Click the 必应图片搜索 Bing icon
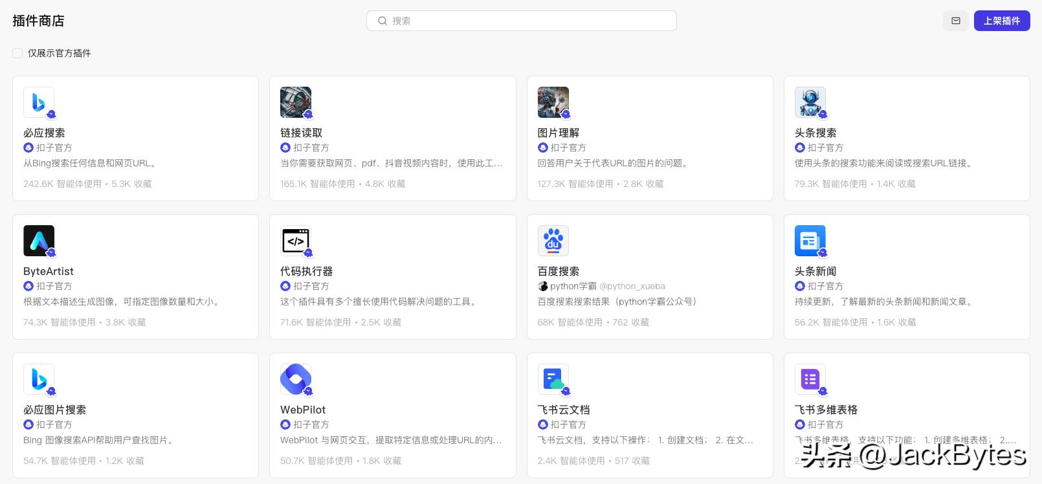1042x484 pixels. point(39,379)
